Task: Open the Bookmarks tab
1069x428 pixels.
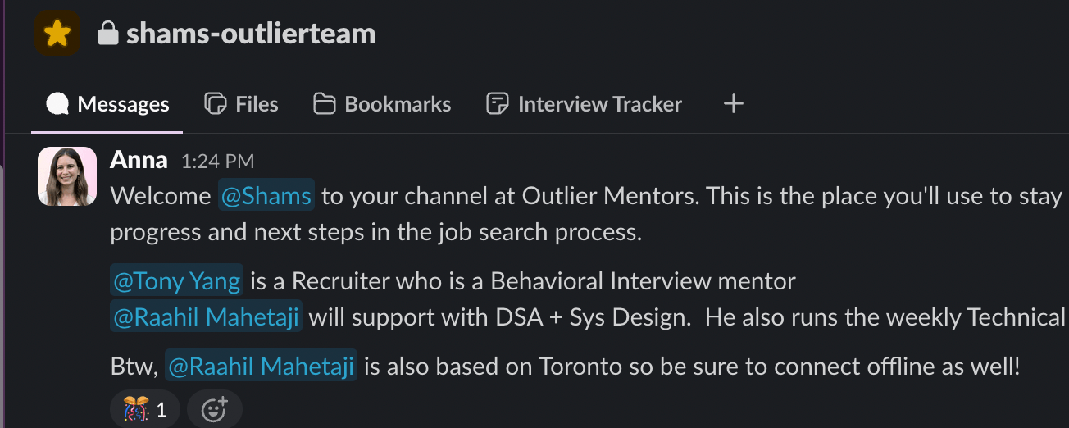Action: [382, 105]
